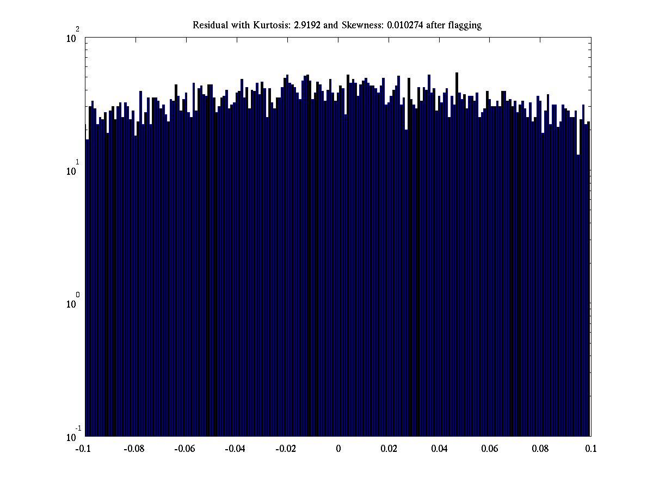Click the x-axis tick label -0.1
This screenshot has height=490, width=653.
83,449
